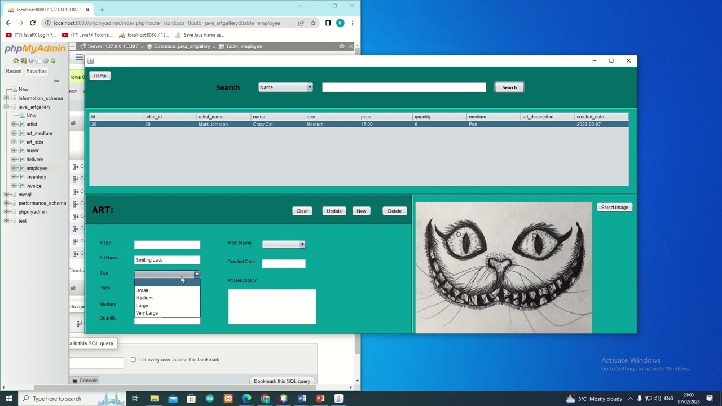Viewport: 722px width, 406px height.
Task: Open Word from the taskbar
Action: tap(302, 399)
